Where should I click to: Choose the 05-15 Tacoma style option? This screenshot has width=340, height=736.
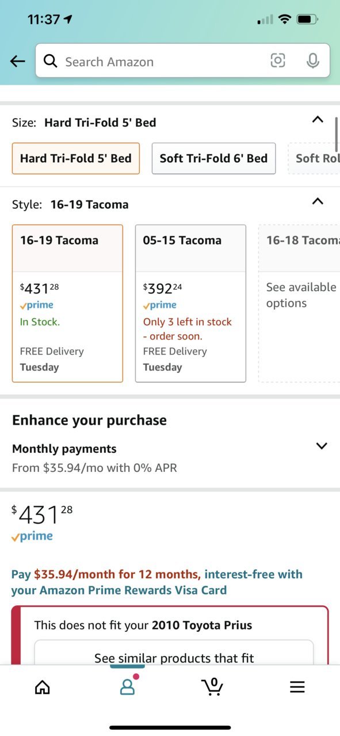[x=190, y=303]
